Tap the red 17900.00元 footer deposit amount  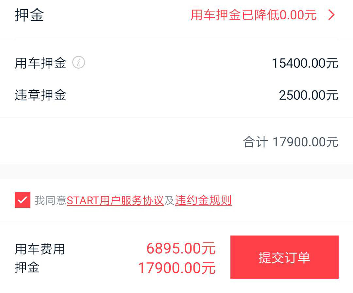177,268
